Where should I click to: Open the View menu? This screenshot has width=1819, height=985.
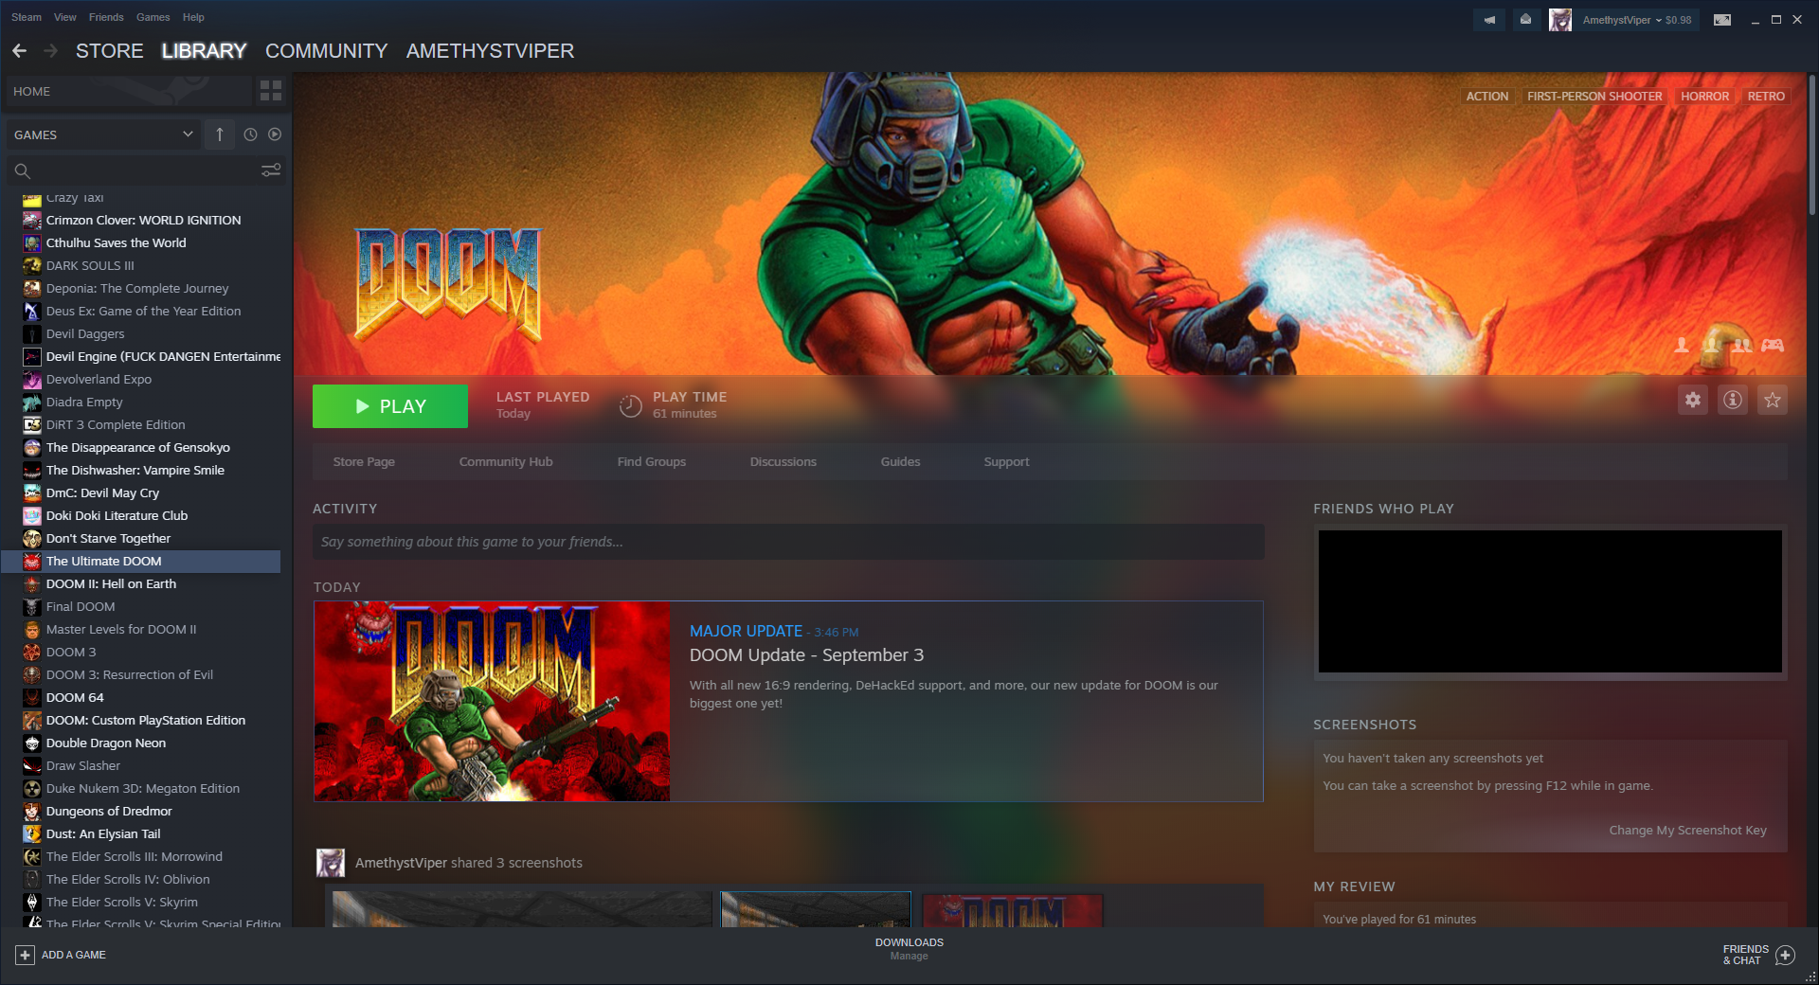click(x=65, y=17)
